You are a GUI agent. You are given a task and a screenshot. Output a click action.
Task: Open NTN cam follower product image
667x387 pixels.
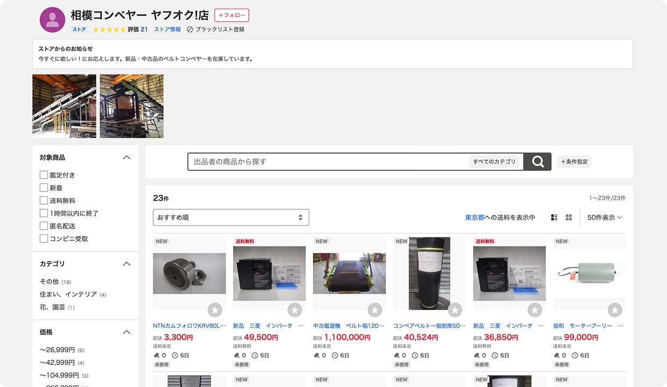click(189, 273)
